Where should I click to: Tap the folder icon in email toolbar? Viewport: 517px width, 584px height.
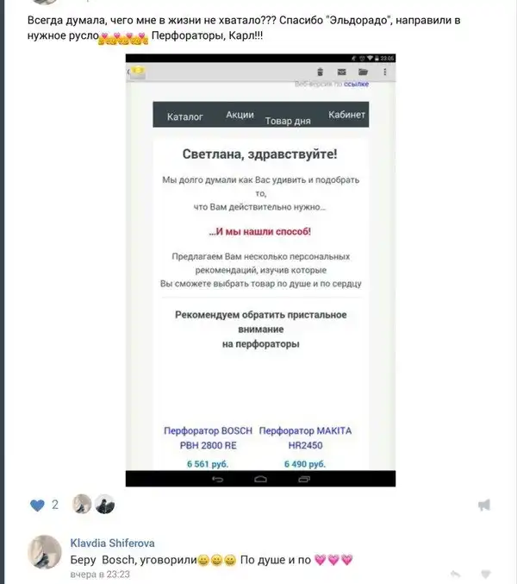[363, 72]
